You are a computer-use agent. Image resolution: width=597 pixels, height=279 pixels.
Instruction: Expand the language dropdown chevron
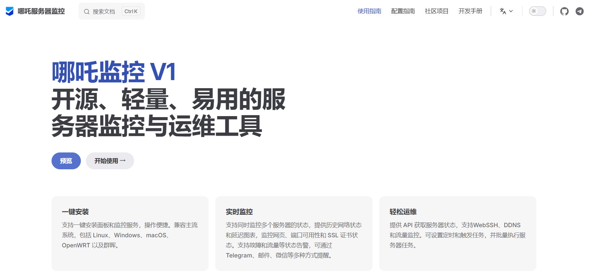(511, 11)
